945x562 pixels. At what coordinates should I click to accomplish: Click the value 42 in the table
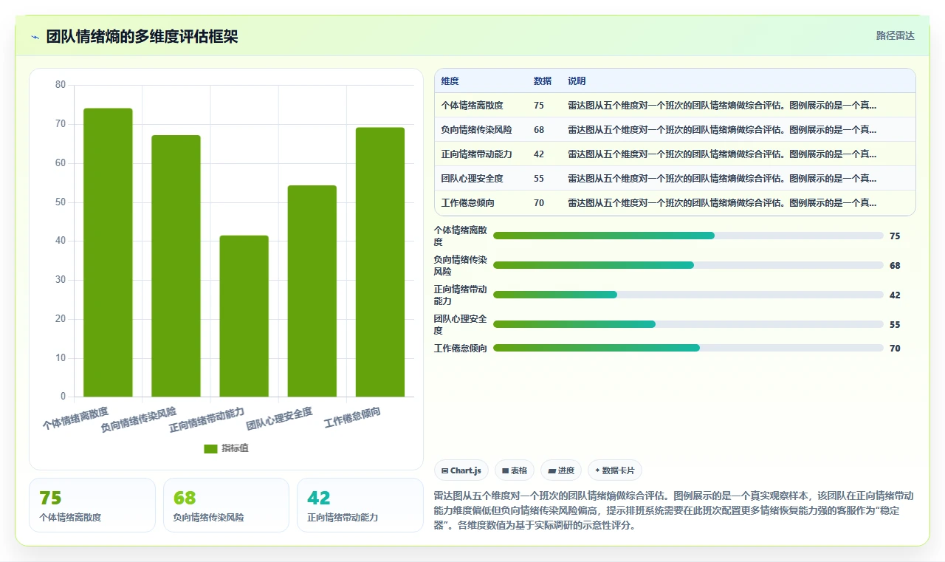(539, 154)
